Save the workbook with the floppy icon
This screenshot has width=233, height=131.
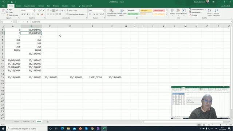click(x=12, y=2)
